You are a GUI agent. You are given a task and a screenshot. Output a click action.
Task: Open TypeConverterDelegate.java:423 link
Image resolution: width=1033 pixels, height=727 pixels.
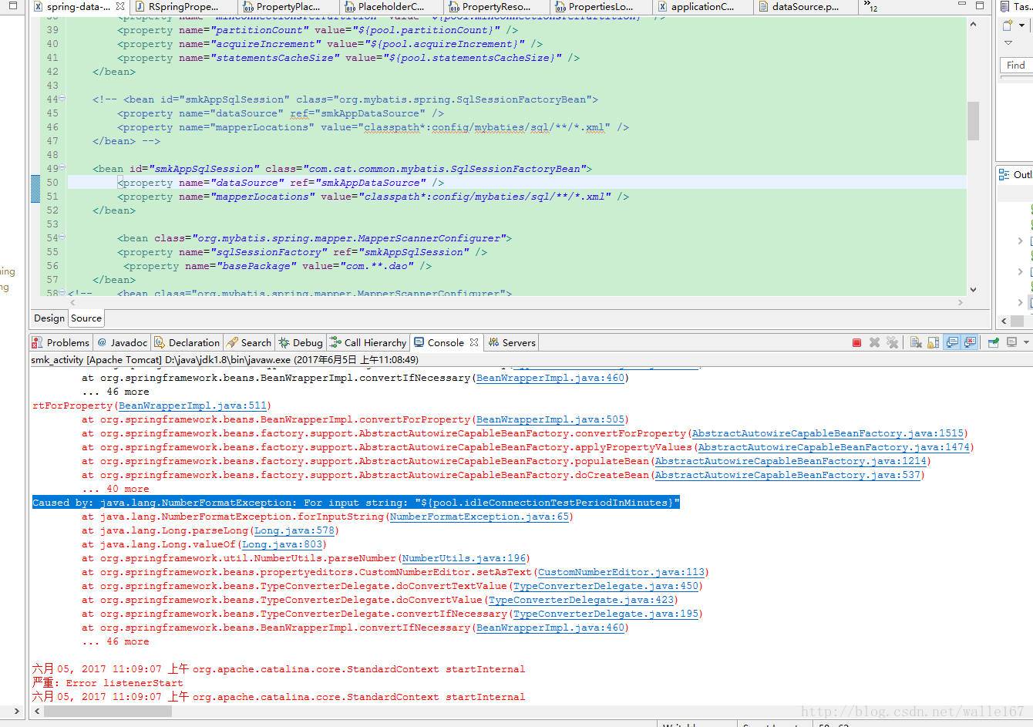coord(581,600)
